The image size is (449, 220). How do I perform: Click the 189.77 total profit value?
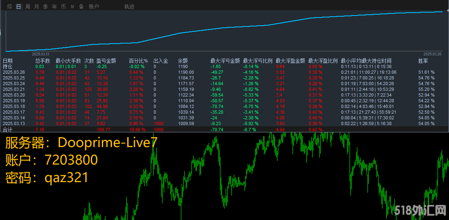(103, 130)
